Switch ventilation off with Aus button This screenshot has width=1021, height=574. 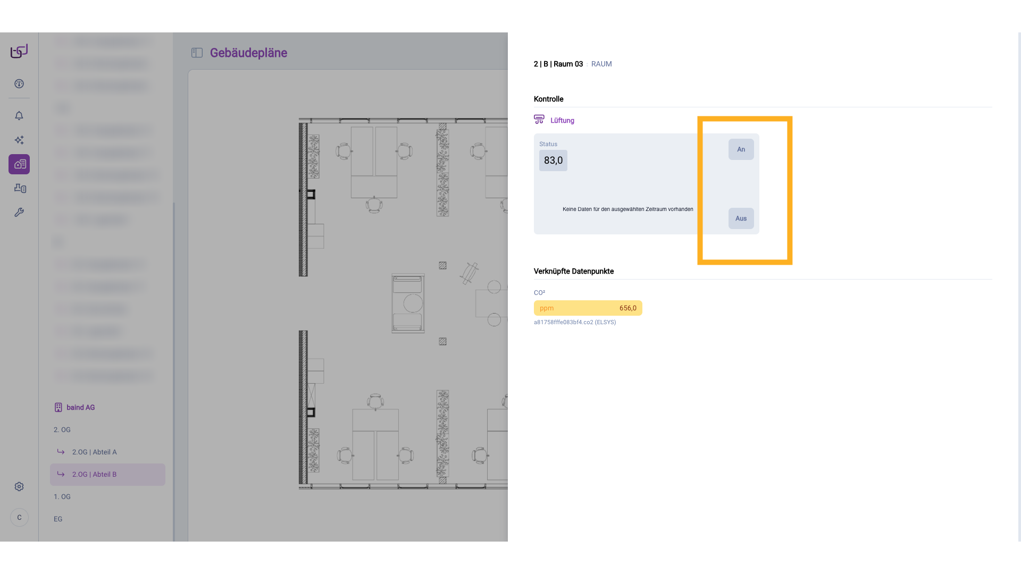click(x=741, y=218)
